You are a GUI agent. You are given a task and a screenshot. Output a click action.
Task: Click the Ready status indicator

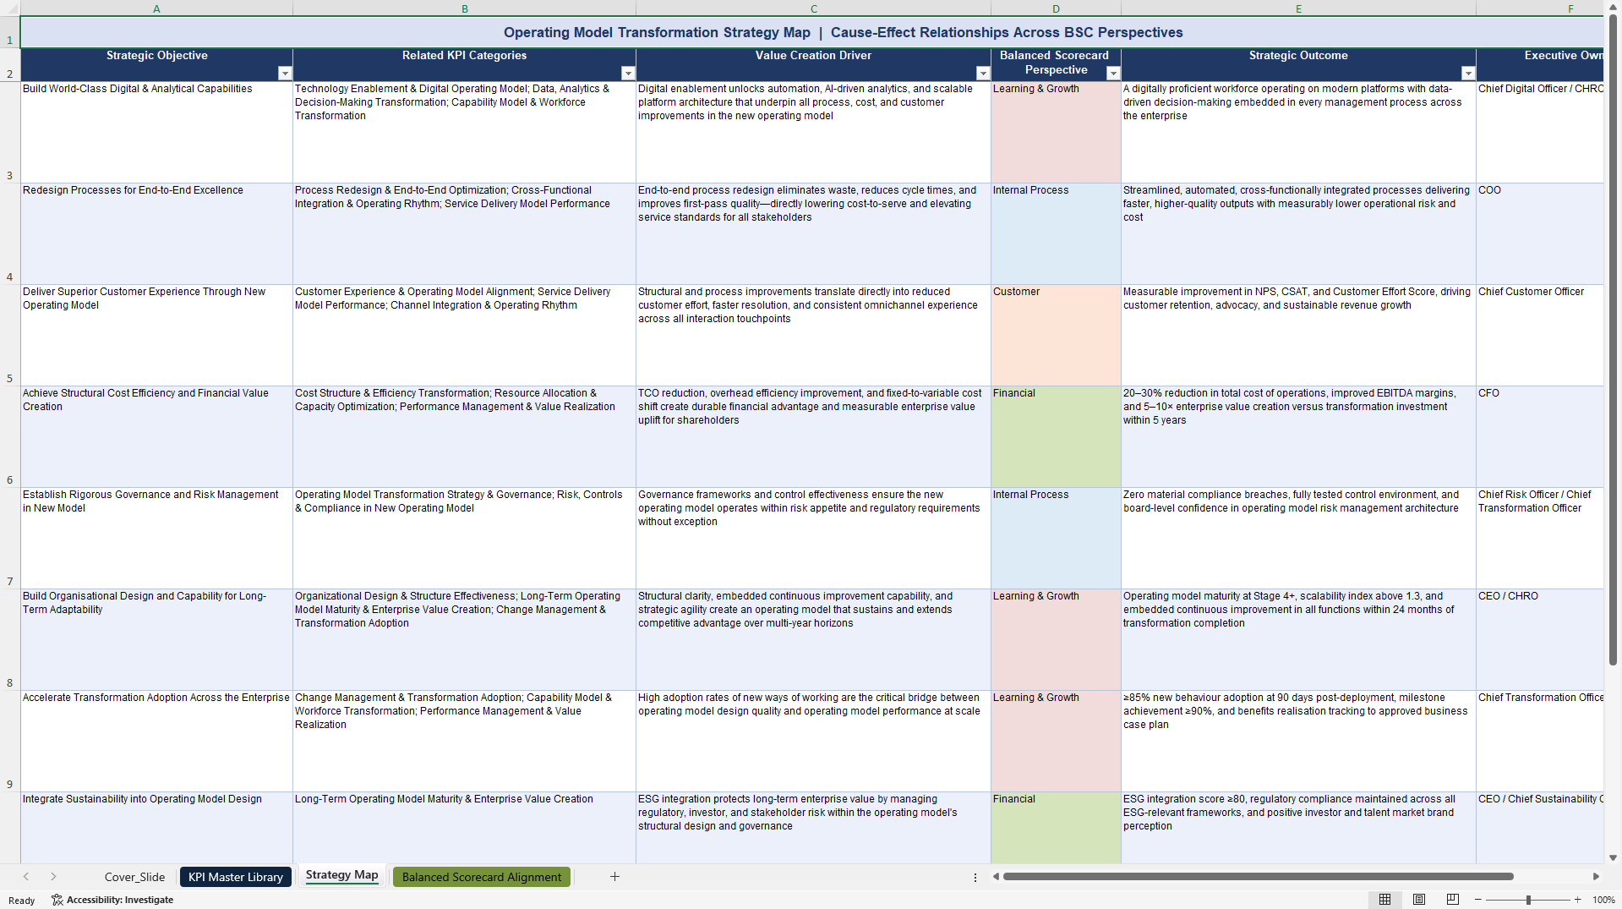21,901
